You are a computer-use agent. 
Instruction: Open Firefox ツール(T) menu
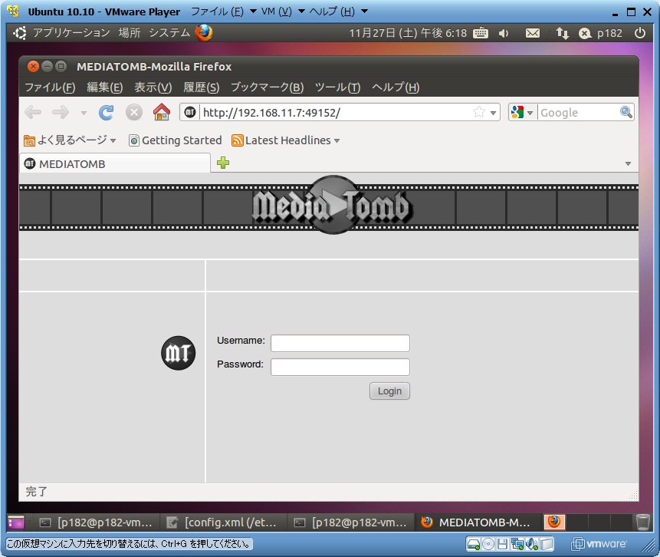(x=337, y=87)
